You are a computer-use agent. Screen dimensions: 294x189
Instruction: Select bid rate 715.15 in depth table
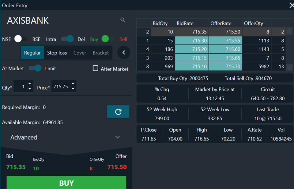[x=192, y=58]
